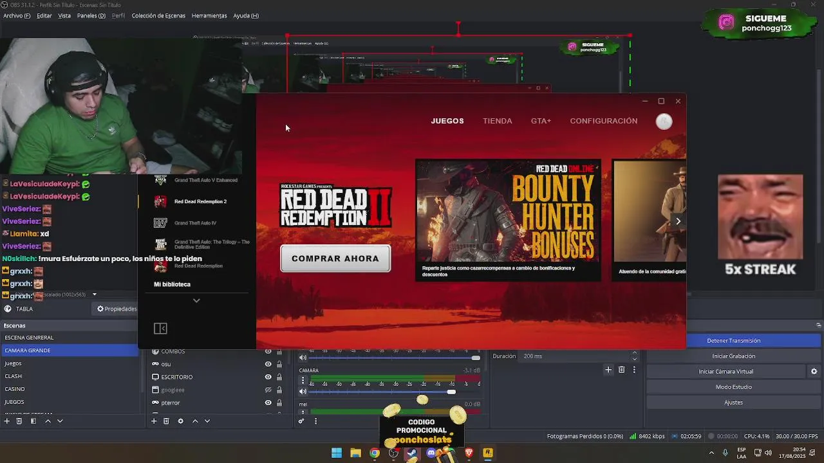Hide the pterror source
Screen dimensions: 824x463
268,403
